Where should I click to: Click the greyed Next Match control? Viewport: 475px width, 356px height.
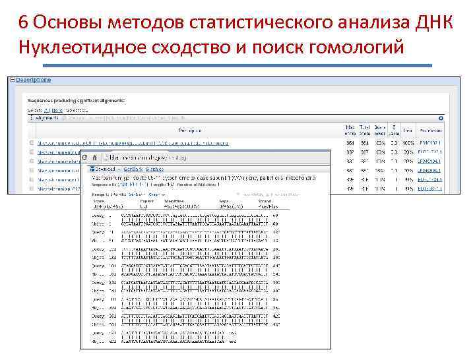click(x=250, y=194)
